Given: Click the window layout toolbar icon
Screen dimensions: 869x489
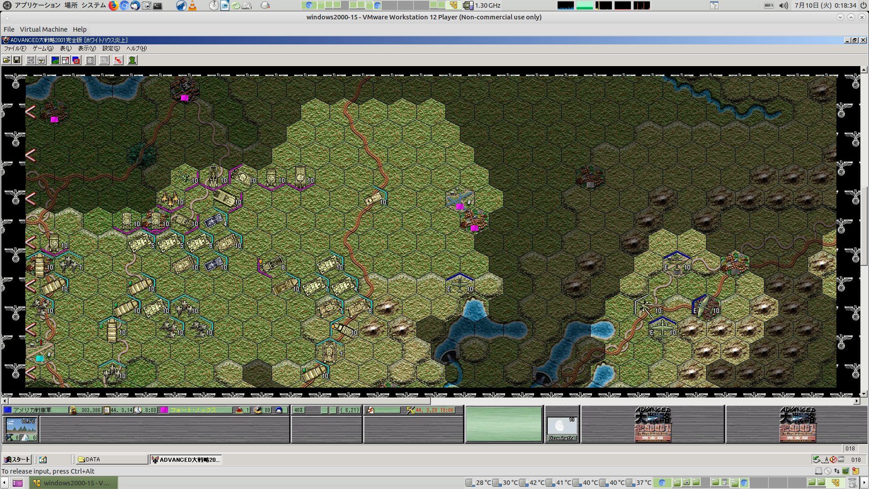Looking at the screenshot, I should (x=66, y=60).
